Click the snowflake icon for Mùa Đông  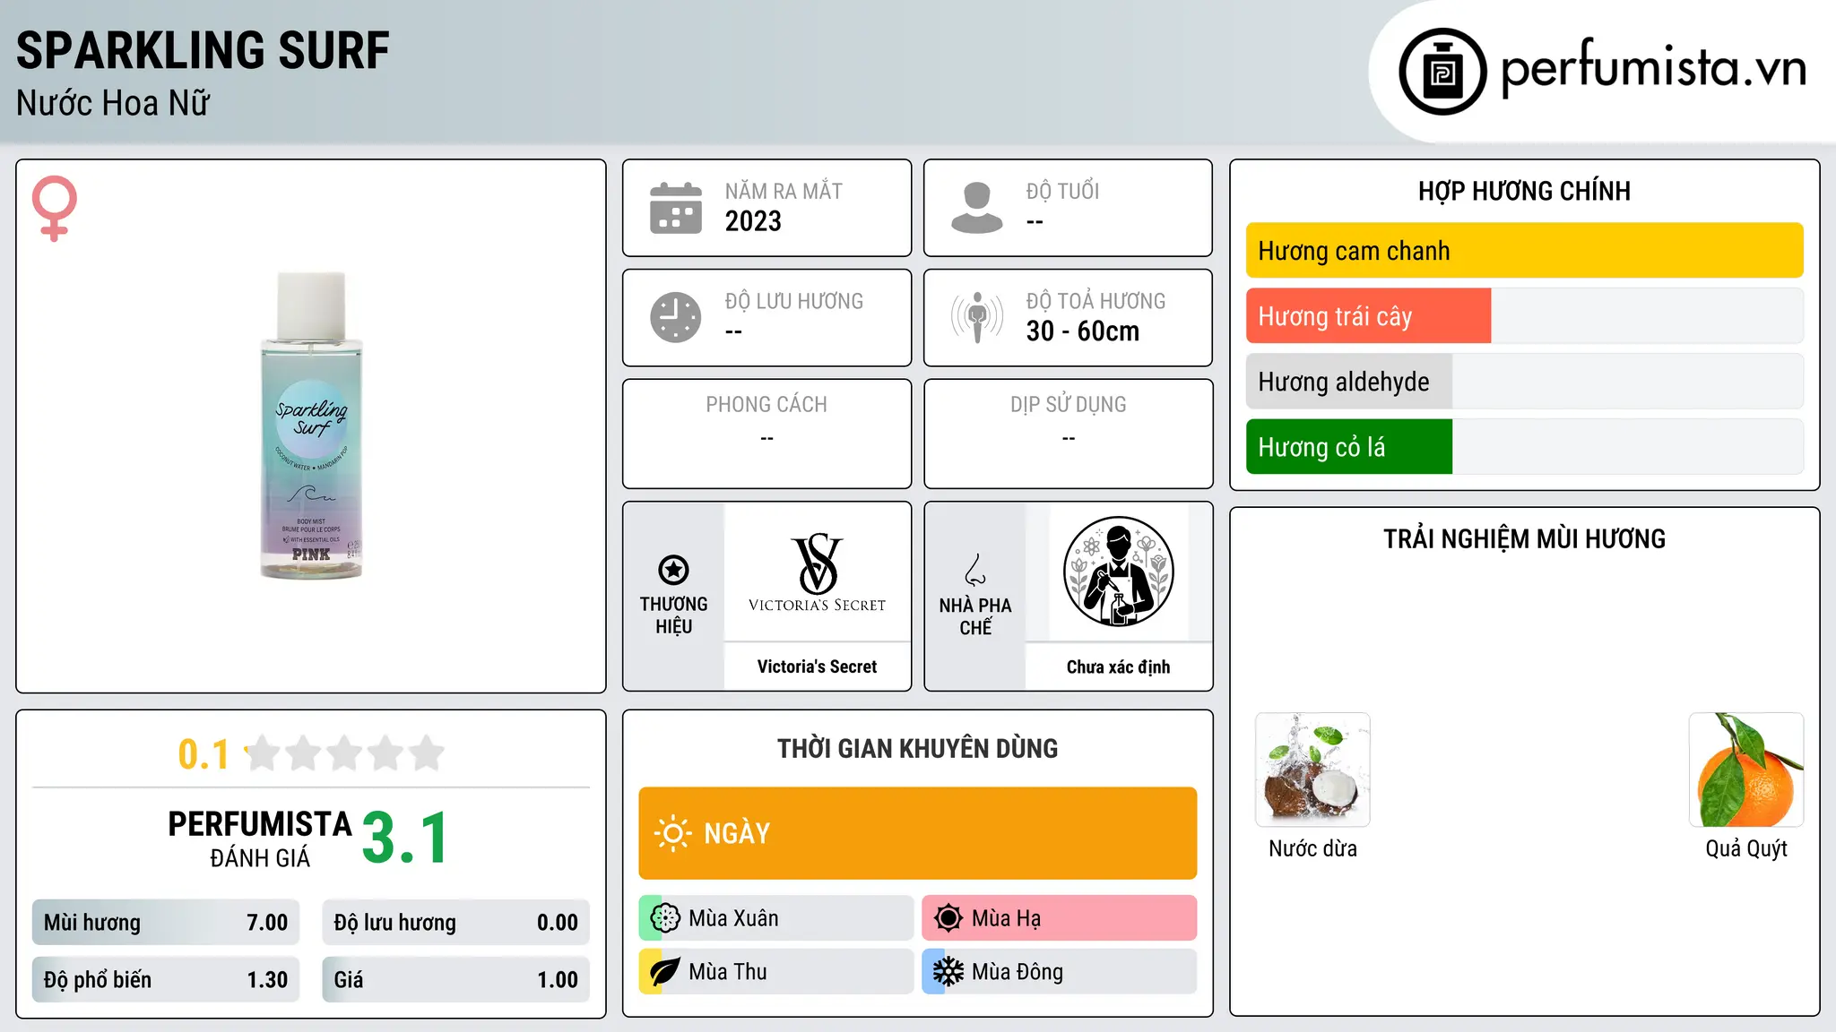(948, 972)
